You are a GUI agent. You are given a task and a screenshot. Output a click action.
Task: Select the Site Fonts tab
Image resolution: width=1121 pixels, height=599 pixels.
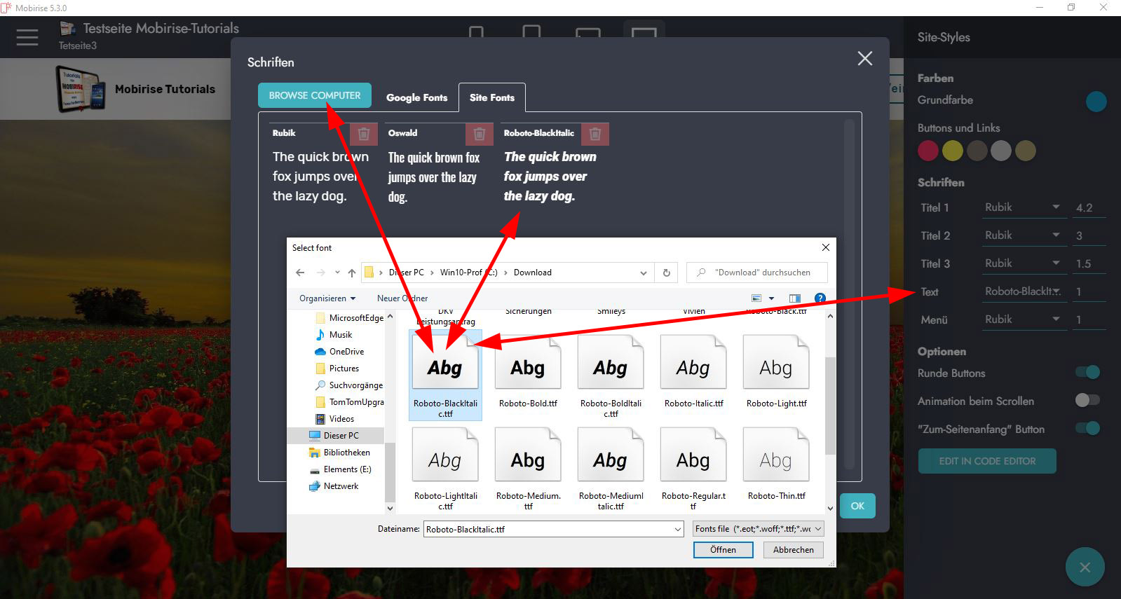coord(491,98)
